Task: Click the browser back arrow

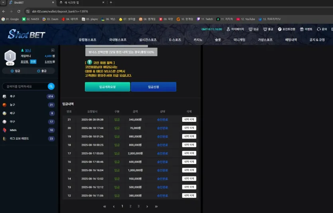Action: pyautogui.click(x=4, y=12)
